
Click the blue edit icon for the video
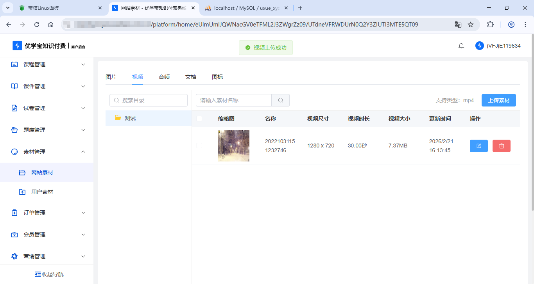tap(478, 146)
